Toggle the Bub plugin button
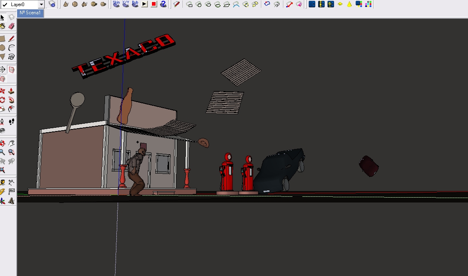This screenshot has width=468, height=276. (x=135, y=4)
